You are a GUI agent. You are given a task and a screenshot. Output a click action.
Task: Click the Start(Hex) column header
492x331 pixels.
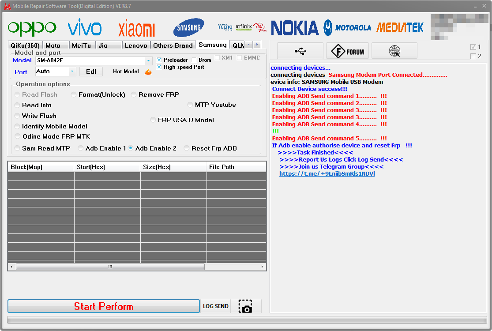107,167
